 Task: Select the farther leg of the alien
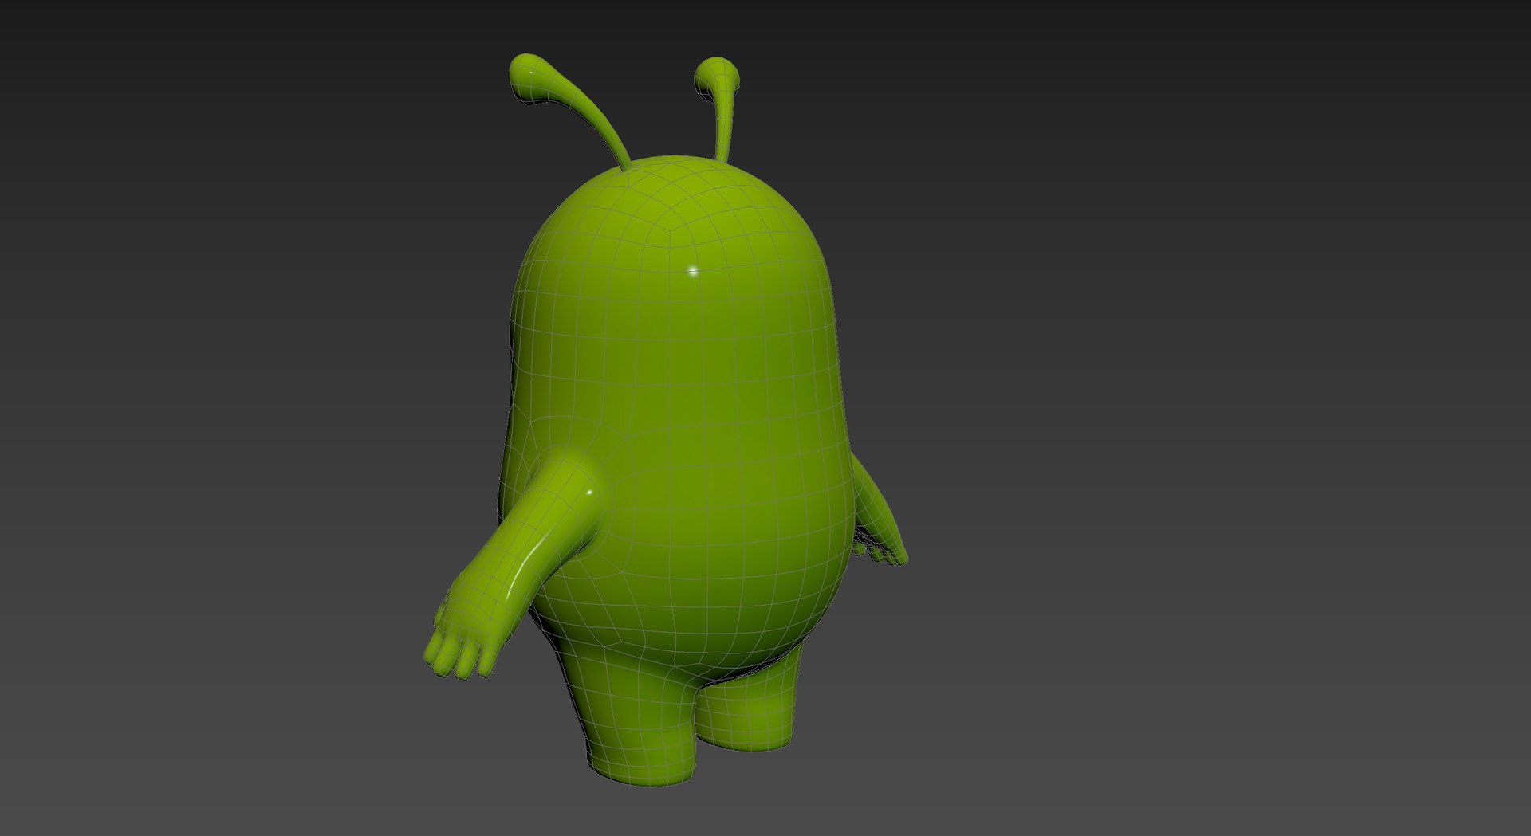pos(748,708)
